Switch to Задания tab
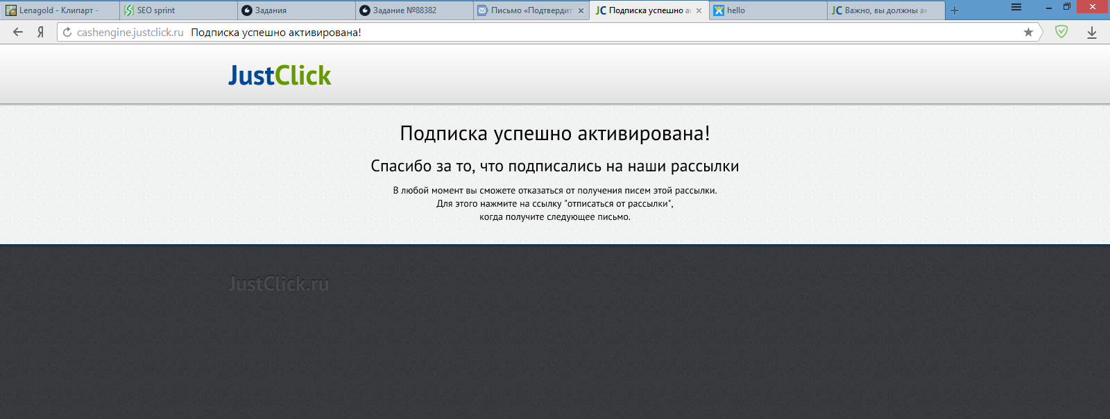 296,10
